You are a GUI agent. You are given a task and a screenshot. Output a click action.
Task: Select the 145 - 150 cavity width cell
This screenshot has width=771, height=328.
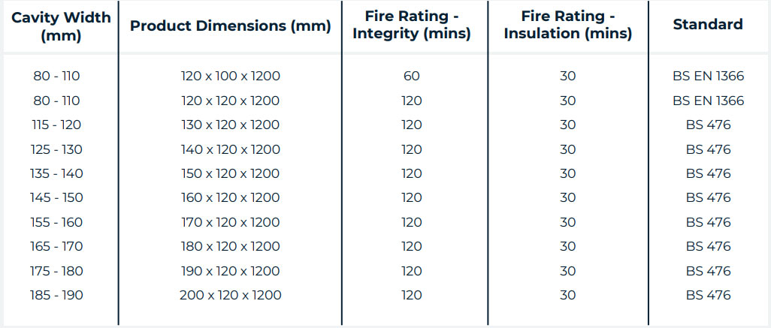coord(57,197)
